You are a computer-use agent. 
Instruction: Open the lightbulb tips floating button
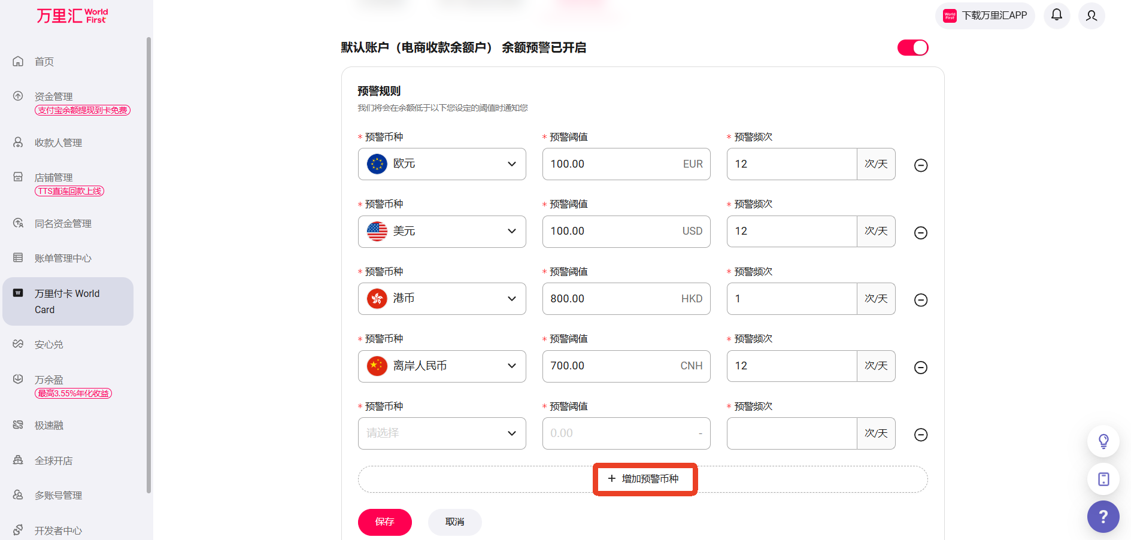click(1103, 441)
